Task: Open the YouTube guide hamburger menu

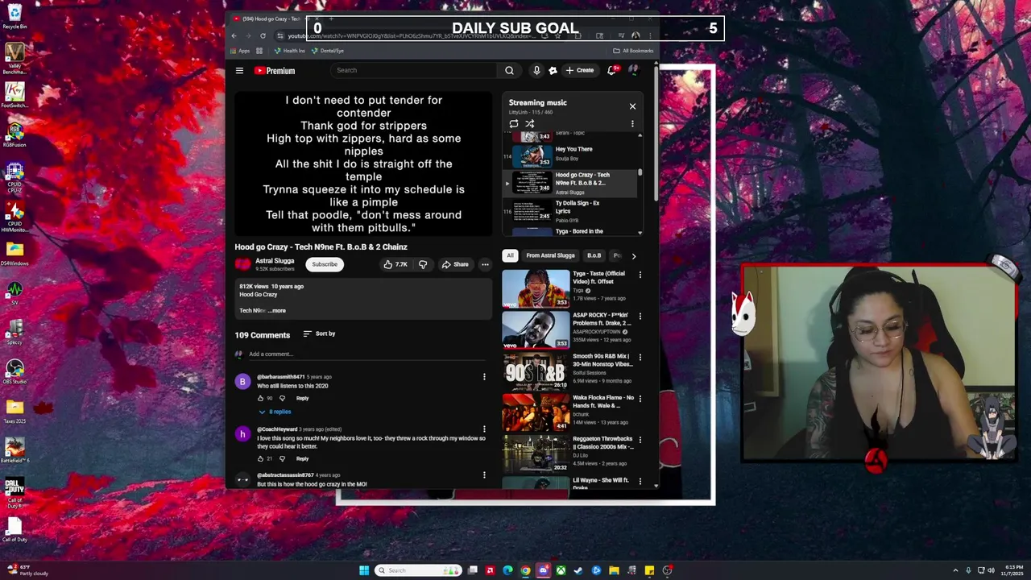Action: click(239, 71)
